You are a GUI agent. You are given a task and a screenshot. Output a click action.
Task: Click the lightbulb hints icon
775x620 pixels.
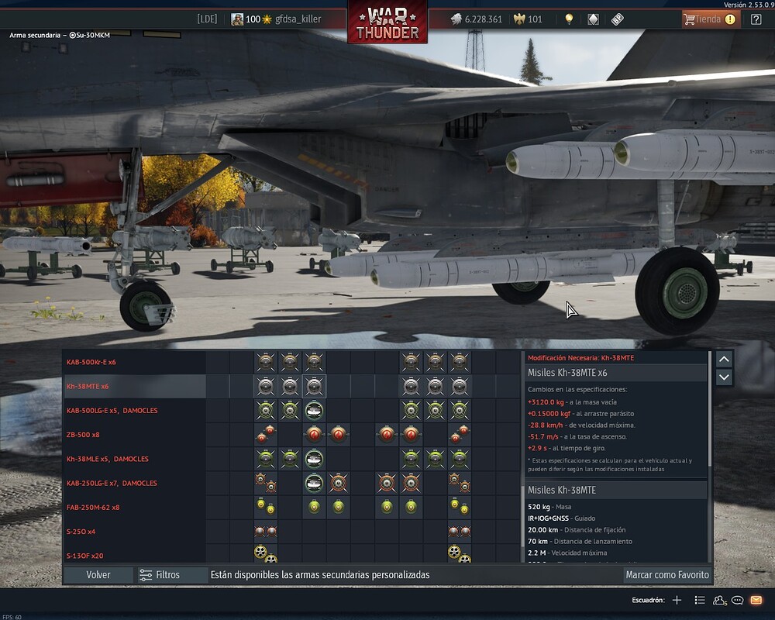(x=569, y=19)
